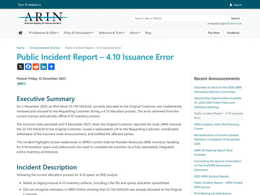Share the article via Facebook icon

click(28, 67)
